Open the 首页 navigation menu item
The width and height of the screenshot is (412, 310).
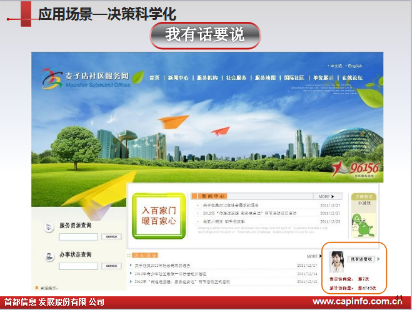(x=154, y=78)
